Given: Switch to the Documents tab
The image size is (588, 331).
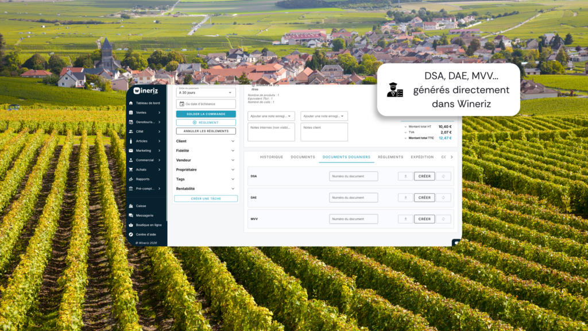Looking at the screenshot, I should (303, 157).
